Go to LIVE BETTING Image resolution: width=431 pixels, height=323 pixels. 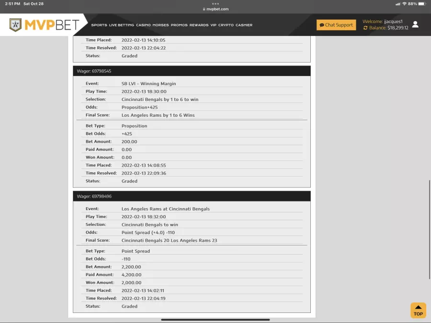[122, 25]
